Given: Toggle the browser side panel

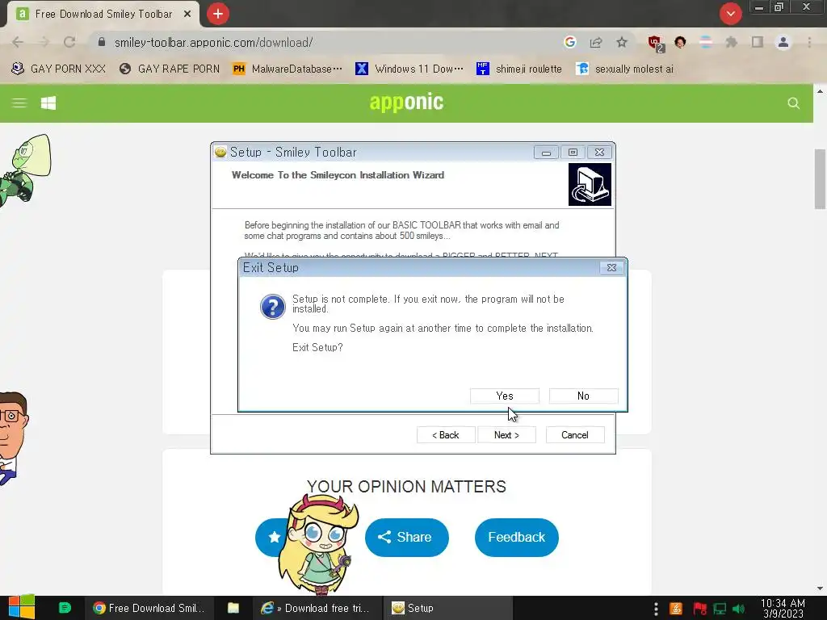Looking at the screenshot, I should click(x=758, y=42).
